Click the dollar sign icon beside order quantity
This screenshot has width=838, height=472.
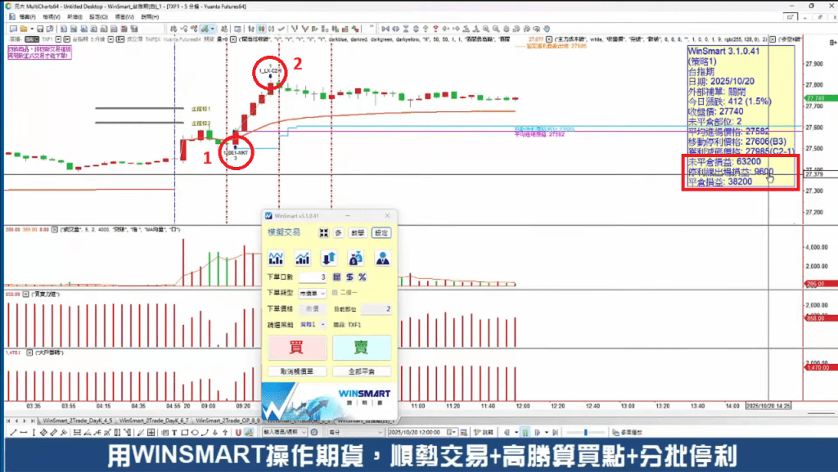(349, 277)
